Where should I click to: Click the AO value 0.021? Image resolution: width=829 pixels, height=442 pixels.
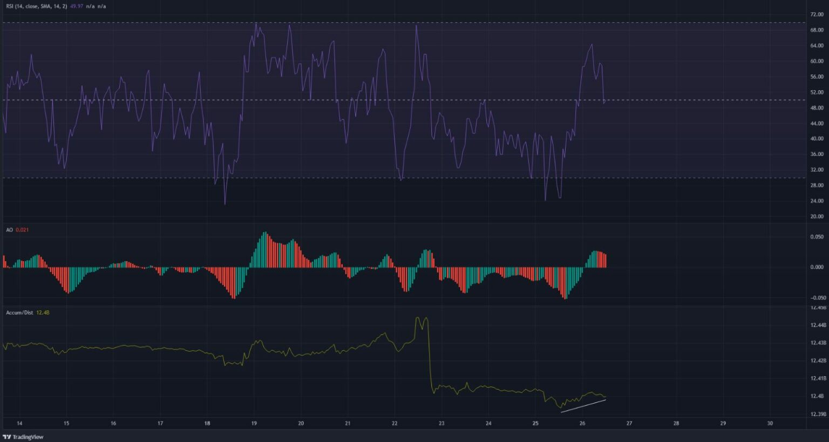pyautogui.click(x=22, y=230)
